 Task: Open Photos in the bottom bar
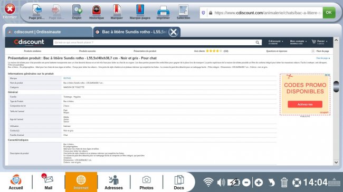pyautogui.click(x=146, y=182)
